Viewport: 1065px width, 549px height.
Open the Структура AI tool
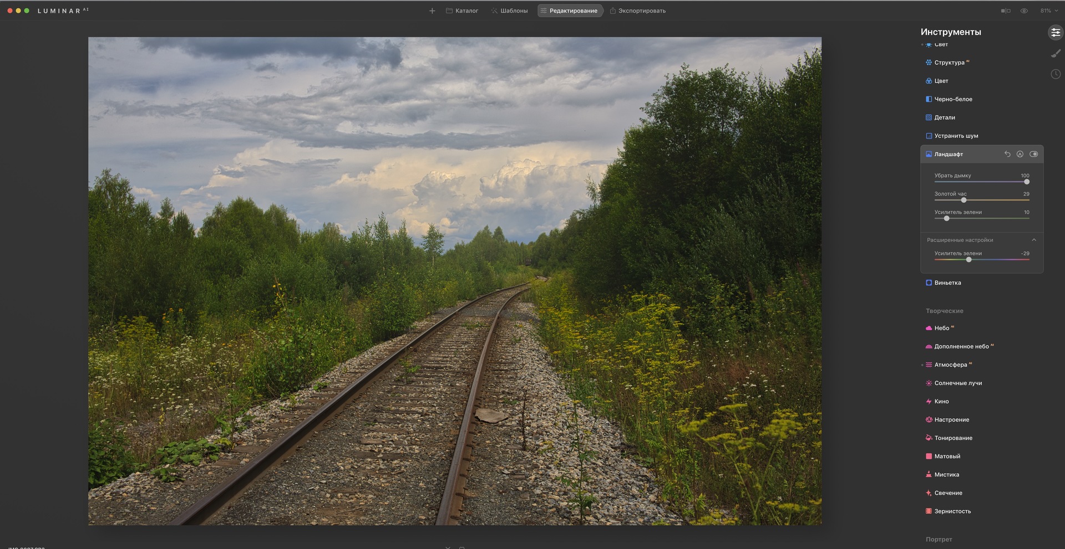(949, 63)
